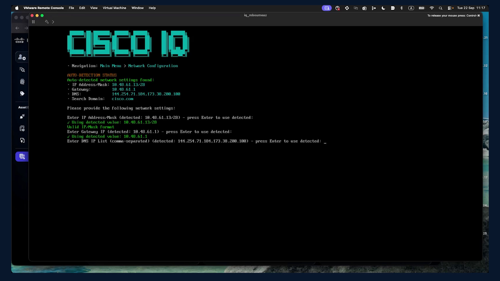
Task: Go back using browser back arrow
Action: [x=17, y=28]
